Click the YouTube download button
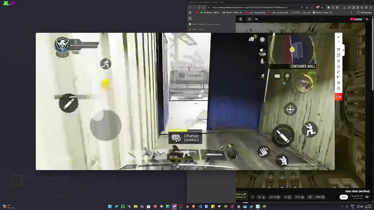This screenshot has height=210, width=374. click(261, 197)
